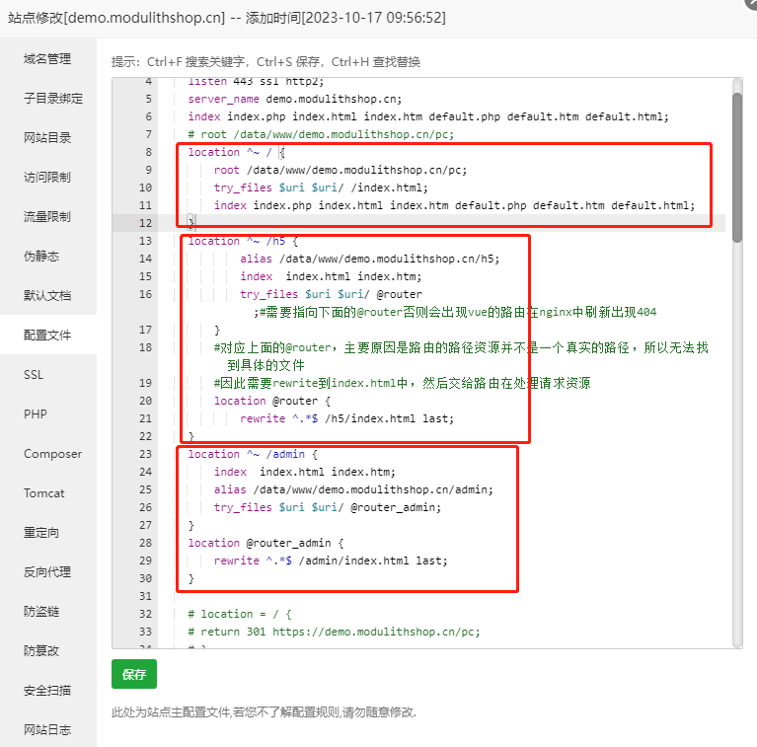Select the Tomcat tab
The image size is (757, 747).
click(44, 493)
